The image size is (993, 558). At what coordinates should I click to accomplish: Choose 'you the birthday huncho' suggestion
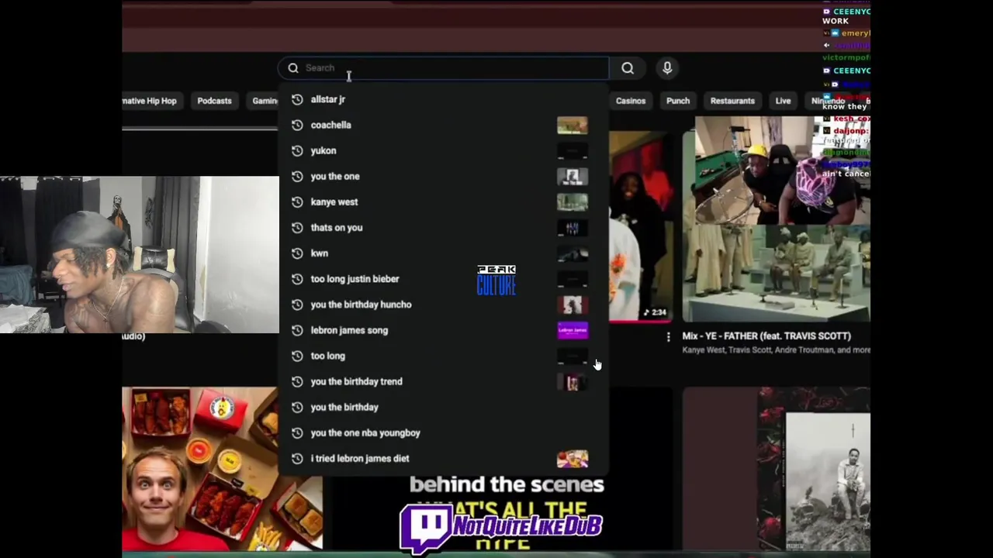[442, 304]
